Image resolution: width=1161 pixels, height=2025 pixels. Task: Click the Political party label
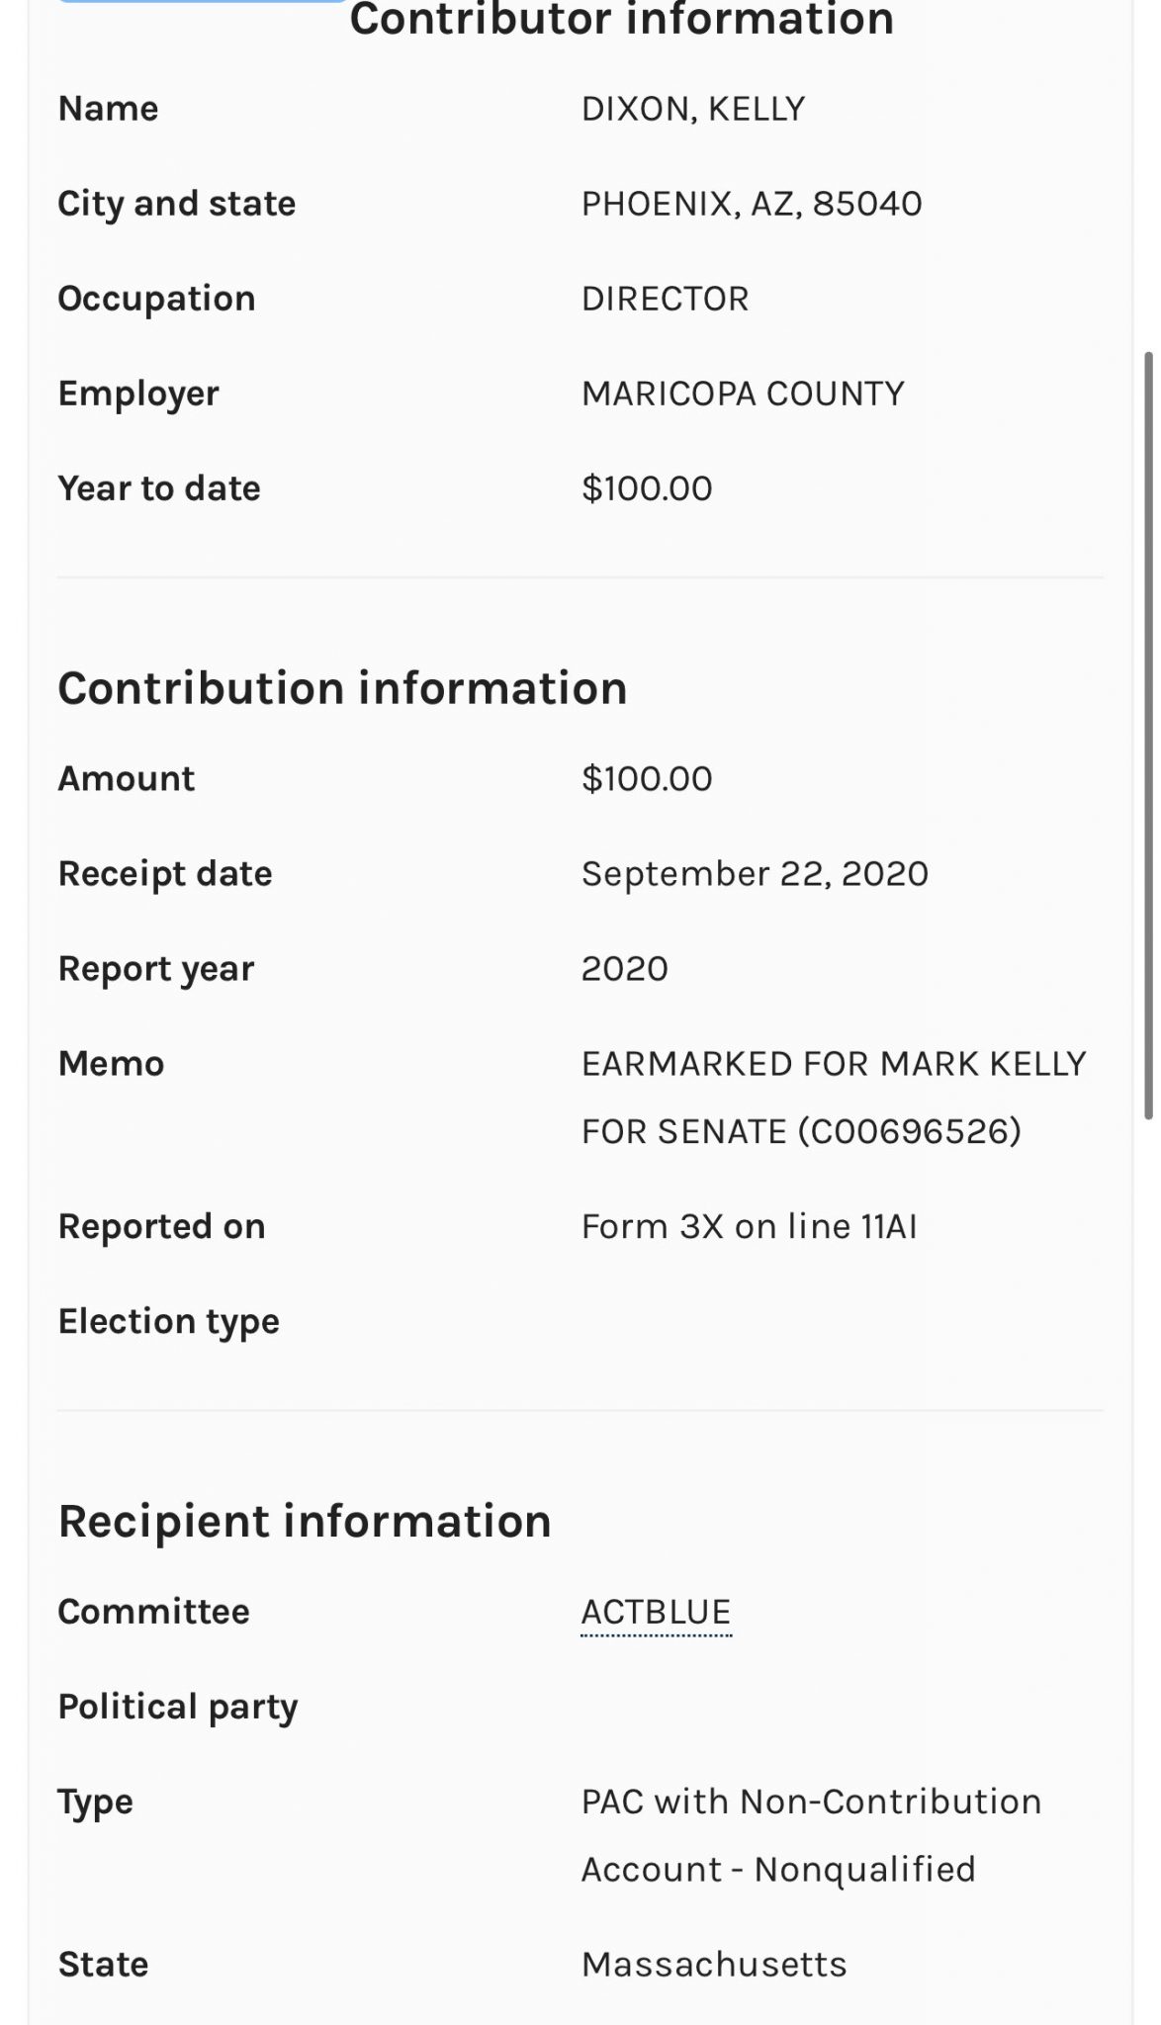[x=178, y=1708]
